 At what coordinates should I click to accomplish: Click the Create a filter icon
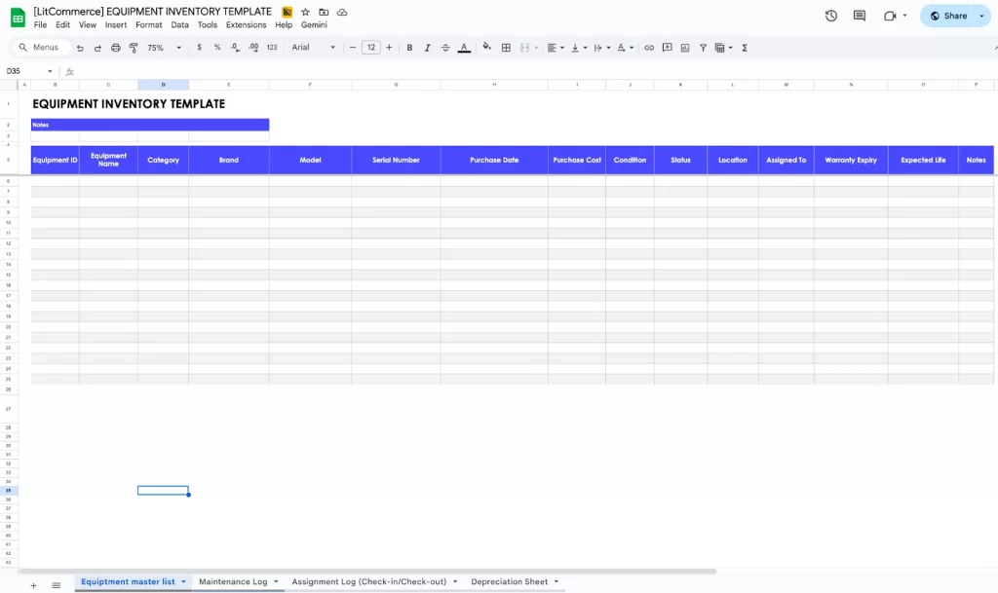pos(703,47)
